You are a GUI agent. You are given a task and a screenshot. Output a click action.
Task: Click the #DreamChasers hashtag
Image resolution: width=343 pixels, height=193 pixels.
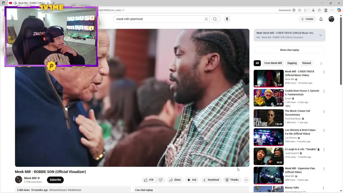click(58, 190)
